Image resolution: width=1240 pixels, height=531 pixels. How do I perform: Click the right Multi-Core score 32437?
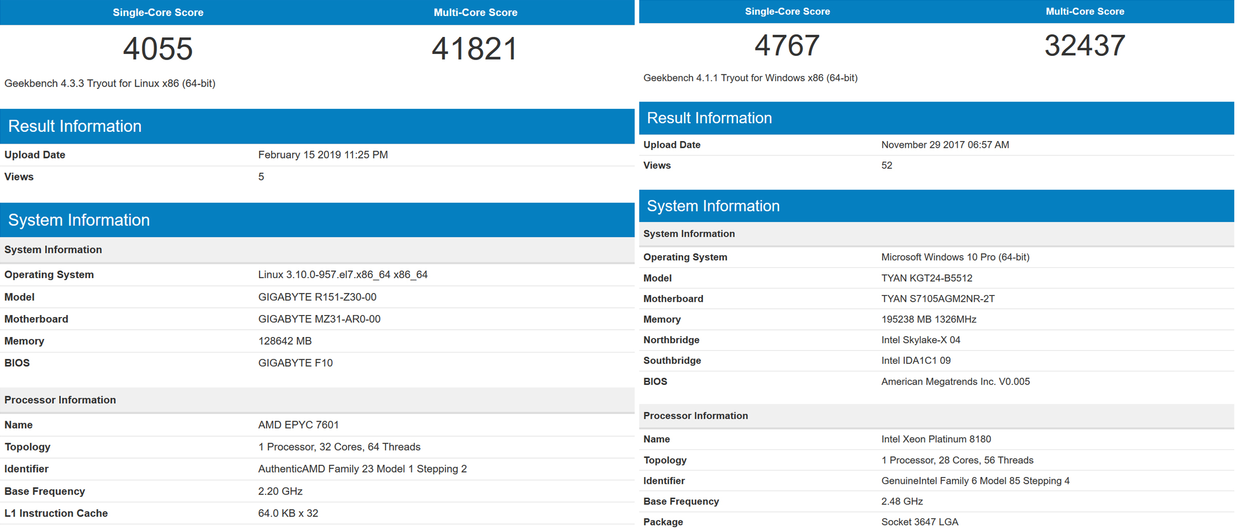click(x=1084, y=45)
